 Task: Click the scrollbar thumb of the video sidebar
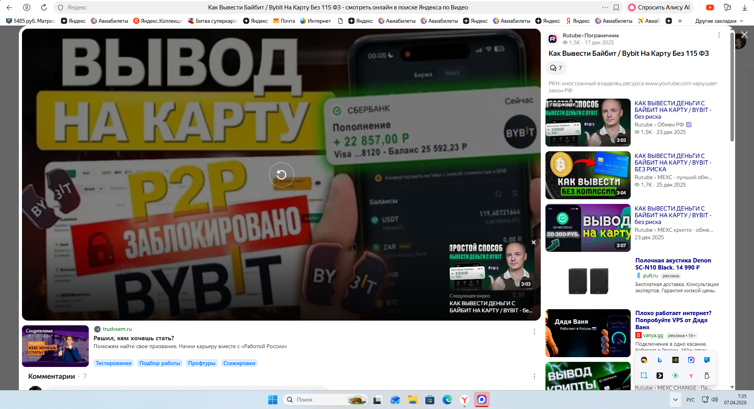(x=732, y=86)
